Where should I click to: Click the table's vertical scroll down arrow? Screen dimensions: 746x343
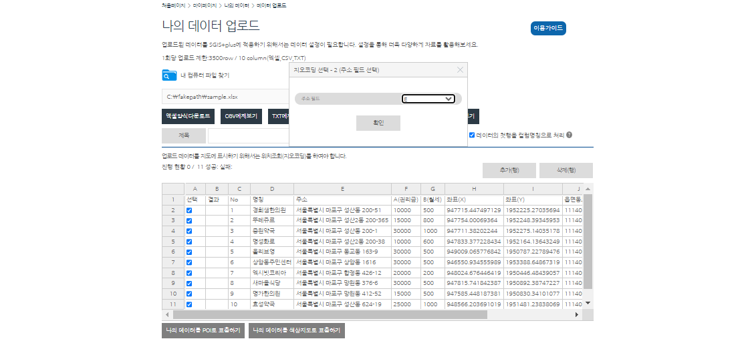588,303
